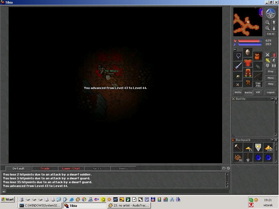Select the leather boots slot

tap(248, 82)
